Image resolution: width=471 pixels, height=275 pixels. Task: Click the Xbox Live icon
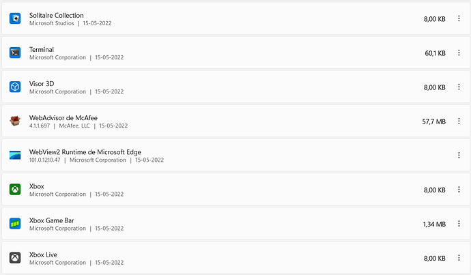15,258
